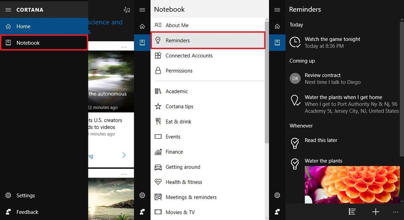This screenshot has height=220, width=404.
Task: Open Settings in the Cortana left menu
Action: 44,195
